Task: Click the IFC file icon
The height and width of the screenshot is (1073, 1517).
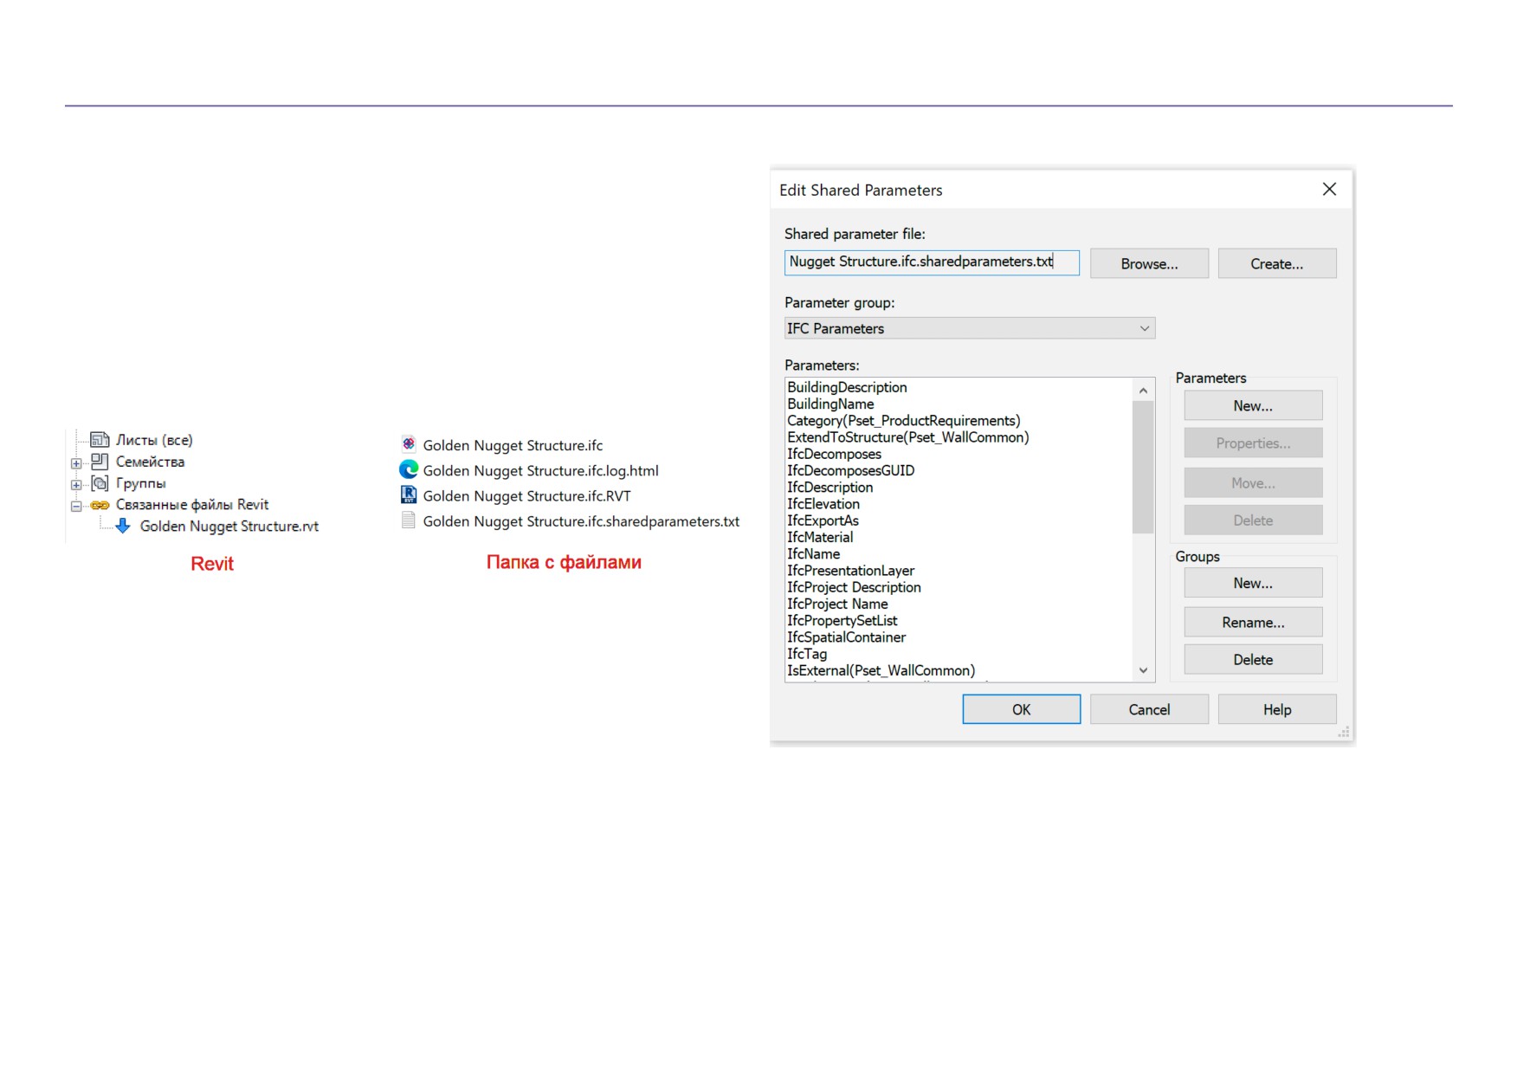Action: click(409, 444)
